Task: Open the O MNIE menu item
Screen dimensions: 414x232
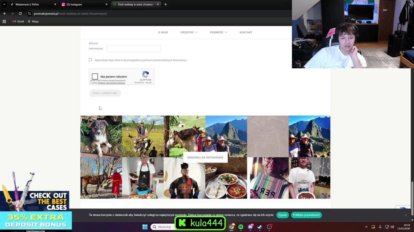Action: point(163,32)
